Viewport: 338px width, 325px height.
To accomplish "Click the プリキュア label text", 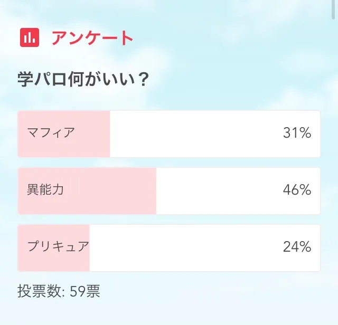I will 58,246.
